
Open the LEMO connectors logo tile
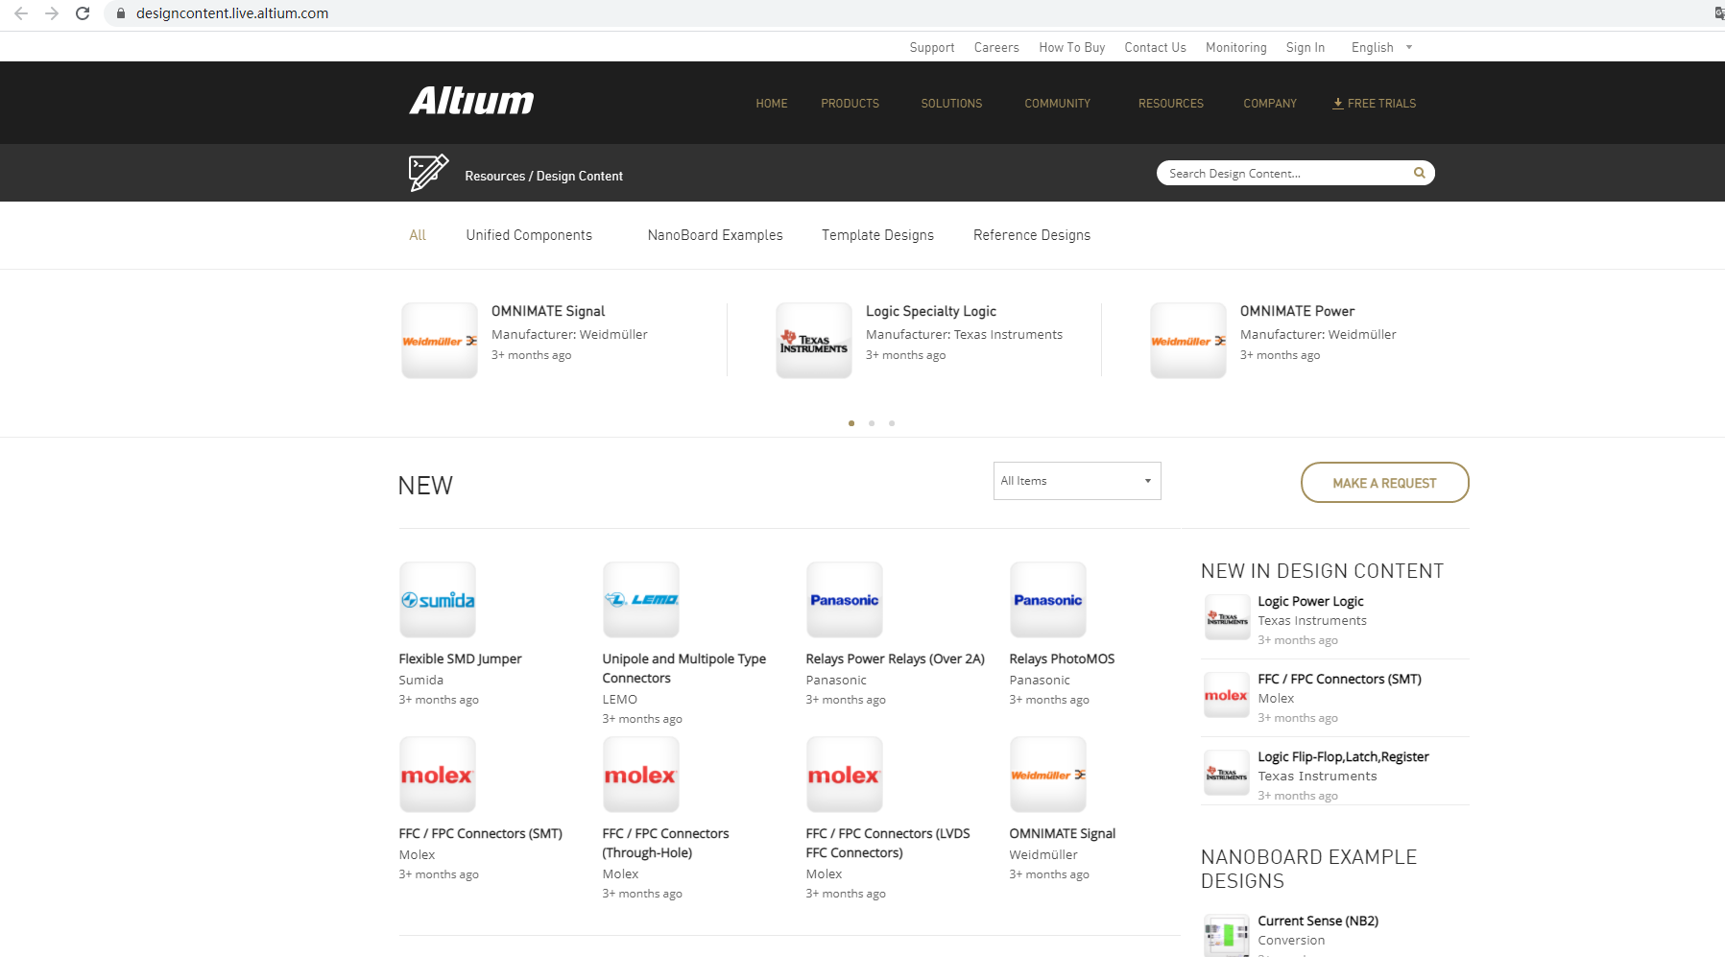coord(641,600)
